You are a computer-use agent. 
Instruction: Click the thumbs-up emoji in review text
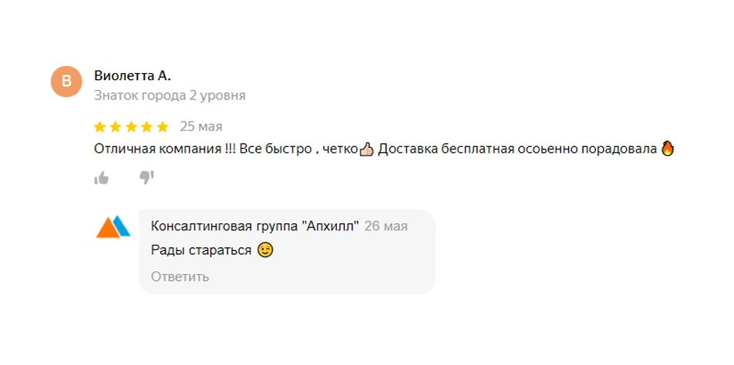[x=366, y=149]
